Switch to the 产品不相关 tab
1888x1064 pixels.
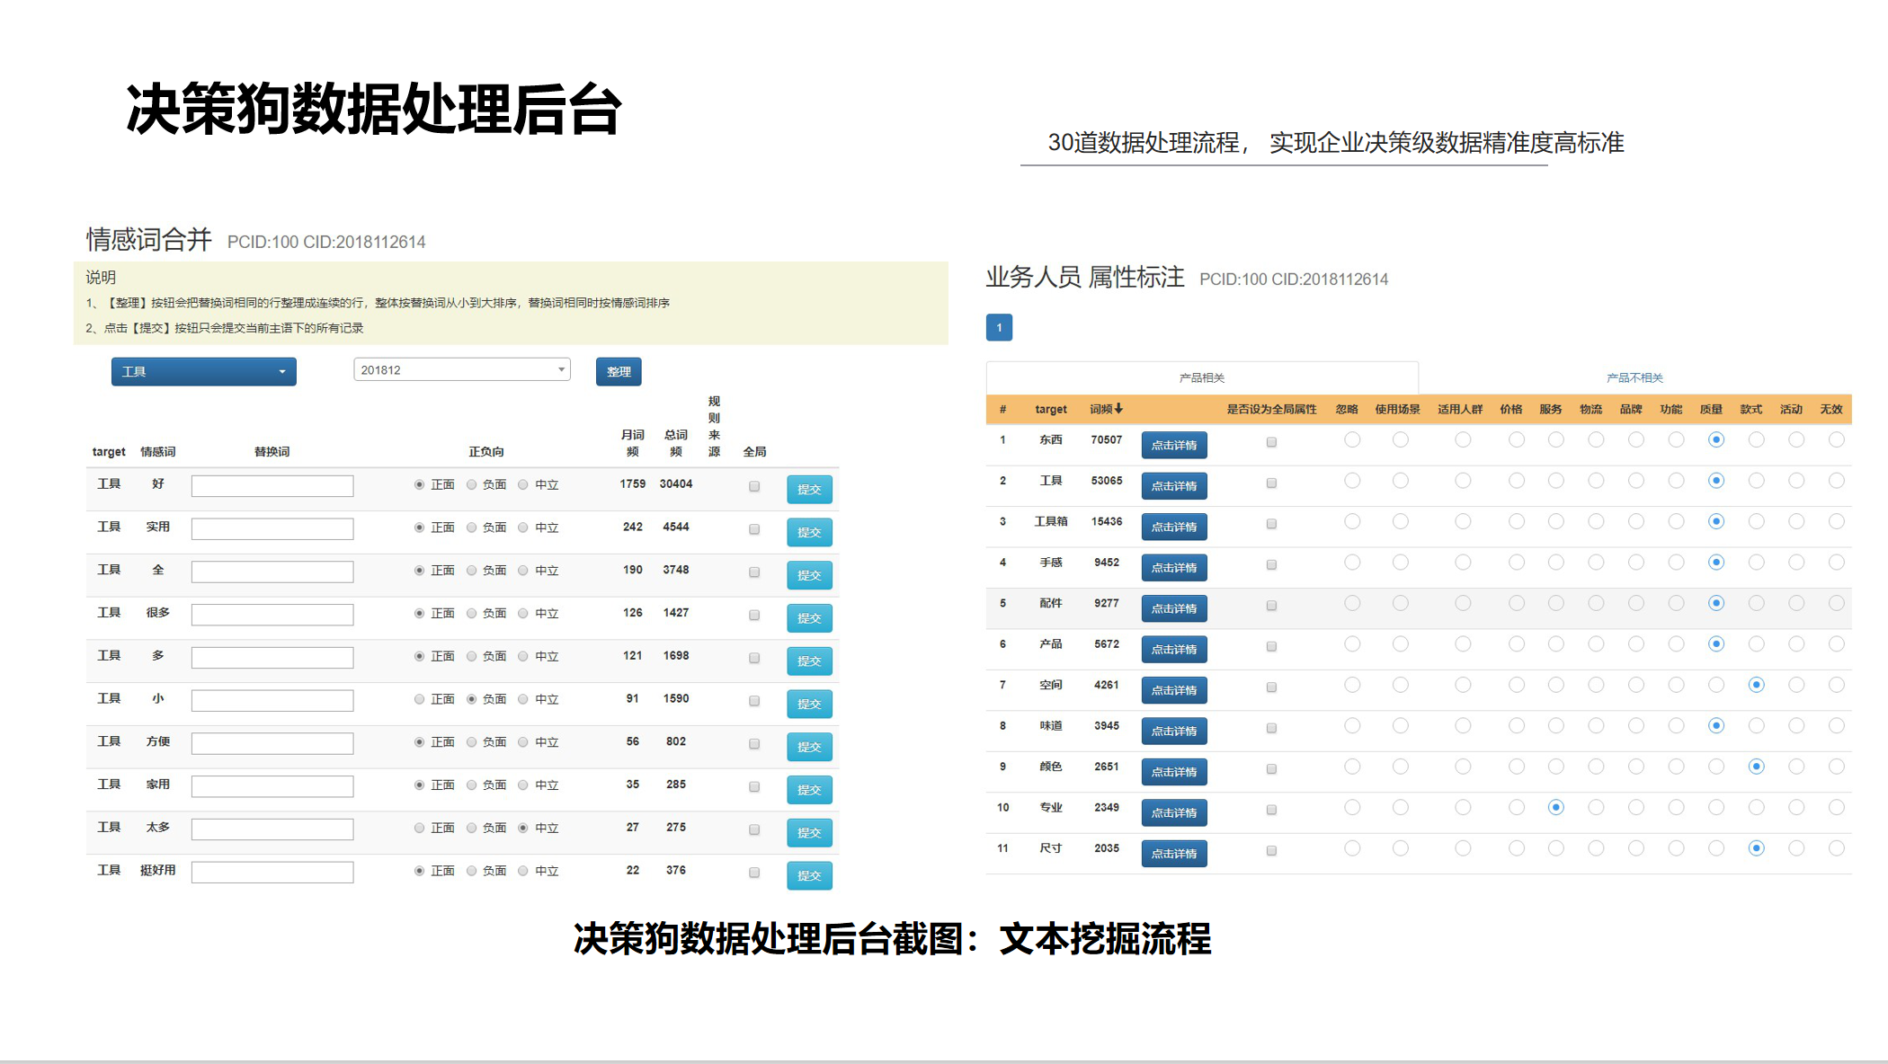tap(1634, 377)
